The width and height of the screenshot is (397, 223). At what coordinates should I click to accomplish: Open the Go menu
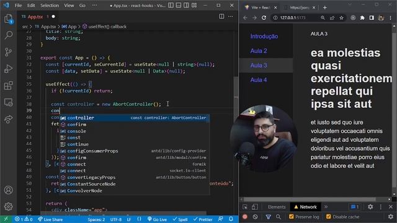[82, 6]
